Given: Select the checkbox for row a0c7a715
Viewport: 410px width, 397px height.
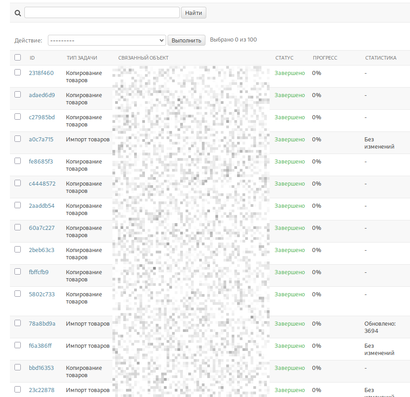Looking at the screenshot, I should (18, 139).
